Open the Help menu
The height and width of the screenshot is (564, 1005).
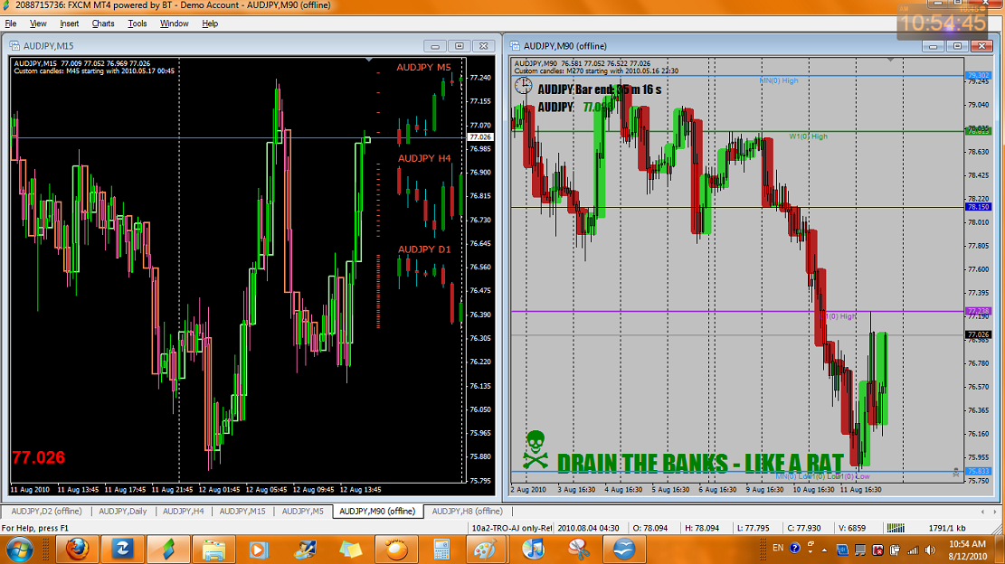(x=210, y=23)
